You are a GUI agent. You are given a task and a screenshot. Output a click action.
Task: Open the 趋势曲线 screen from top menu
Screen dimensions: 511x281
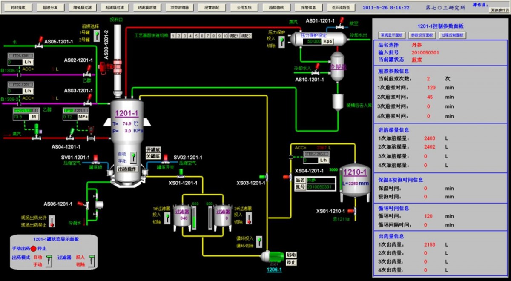coord(276,7)
